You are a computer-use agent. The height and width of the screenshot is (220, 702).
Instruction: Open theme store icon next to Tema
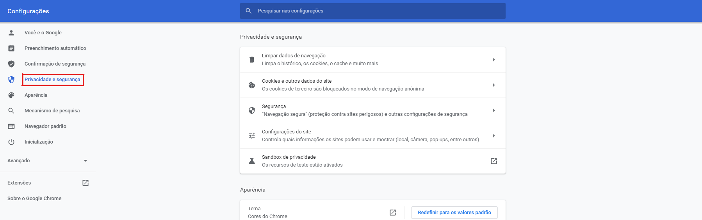tap(393, 213)
